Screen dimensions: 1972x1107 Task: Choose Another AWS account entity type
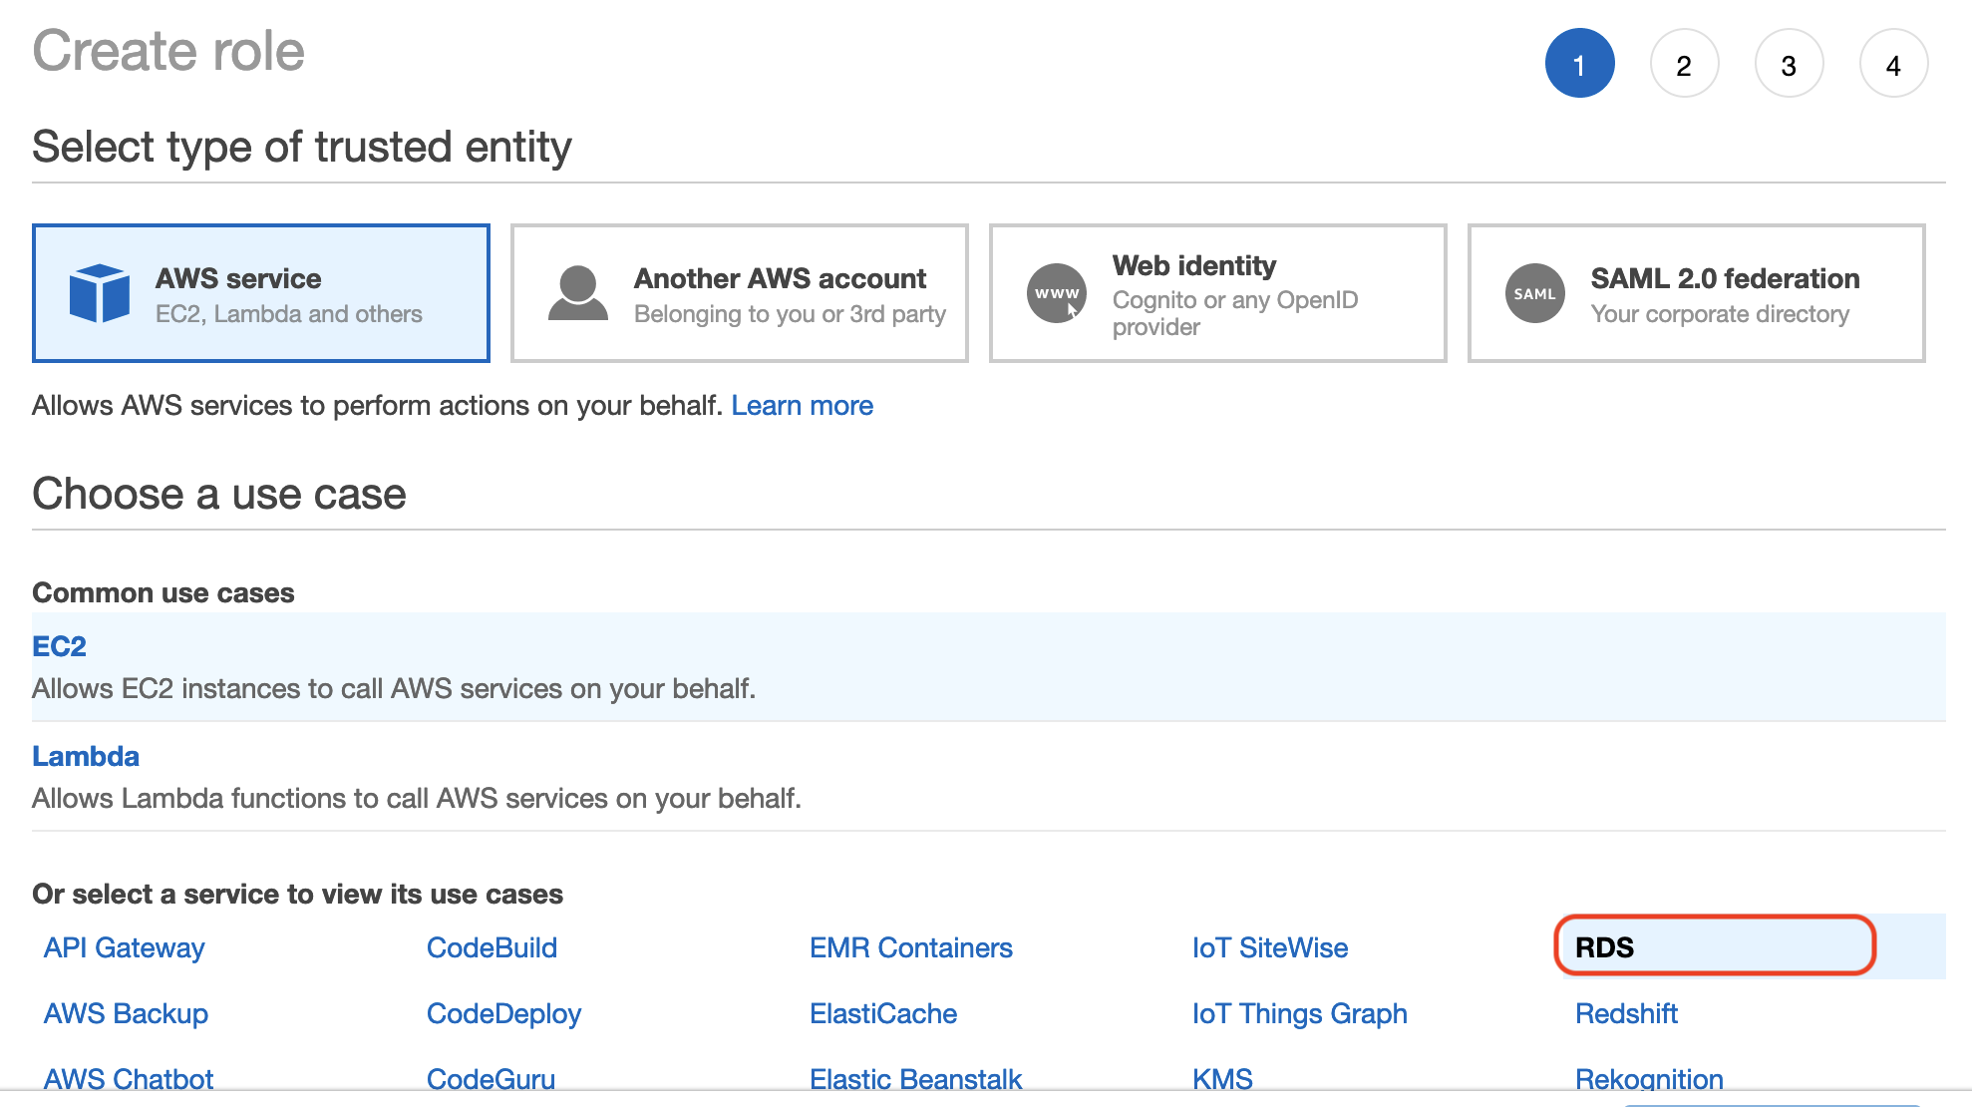coord(740,293)
